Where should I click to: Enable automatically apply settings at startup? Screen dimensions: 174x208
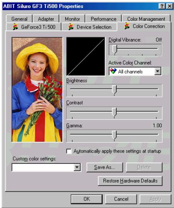click(69, 151)
